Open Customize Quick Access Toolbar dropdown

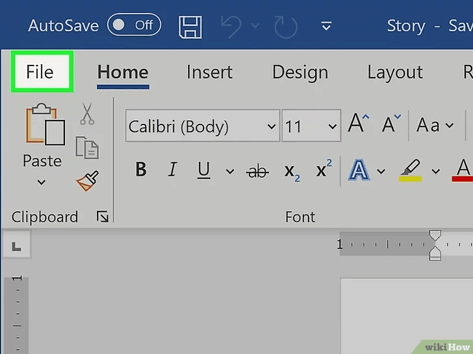(x=326, y=26)
